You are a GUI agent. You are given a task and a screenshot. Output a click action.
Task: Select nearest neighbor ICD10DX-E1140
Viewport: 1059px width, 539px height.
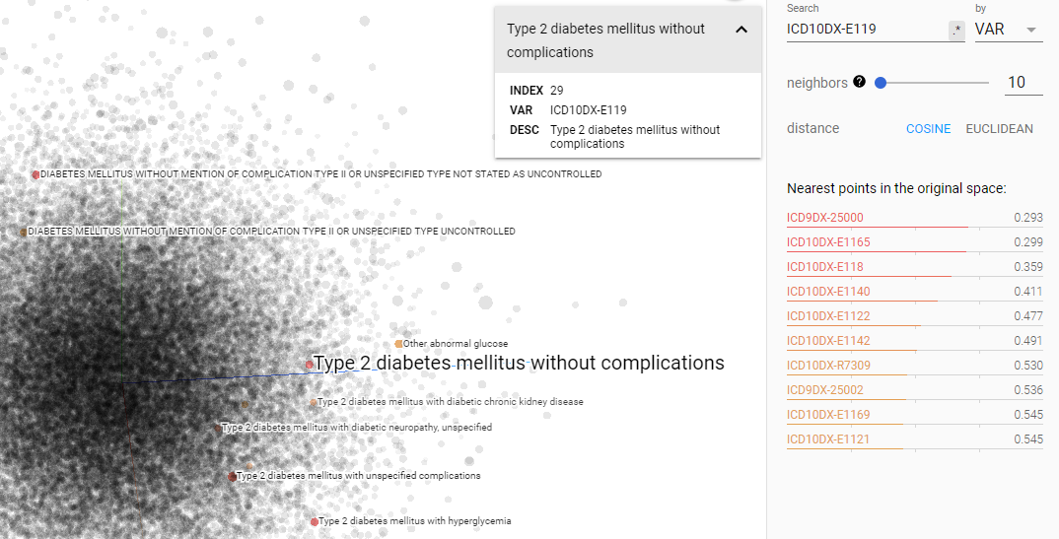[828, 292]
